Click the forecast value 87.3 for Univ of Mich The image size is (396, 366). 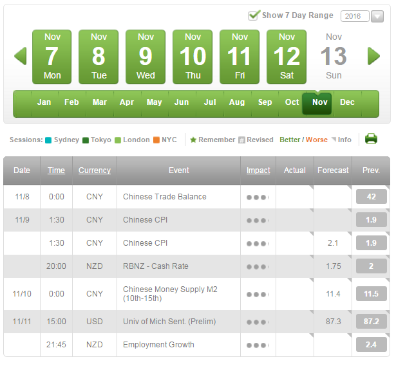coord(333,322)
